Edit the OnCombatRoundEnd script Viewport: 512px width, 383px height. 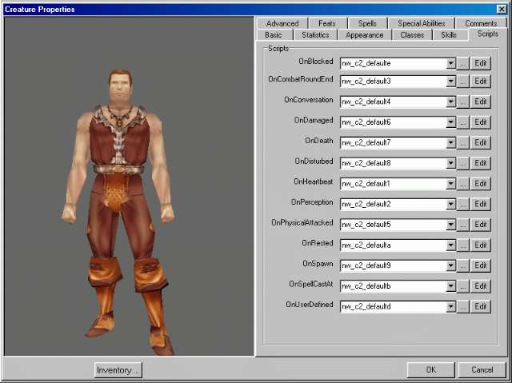481,82
